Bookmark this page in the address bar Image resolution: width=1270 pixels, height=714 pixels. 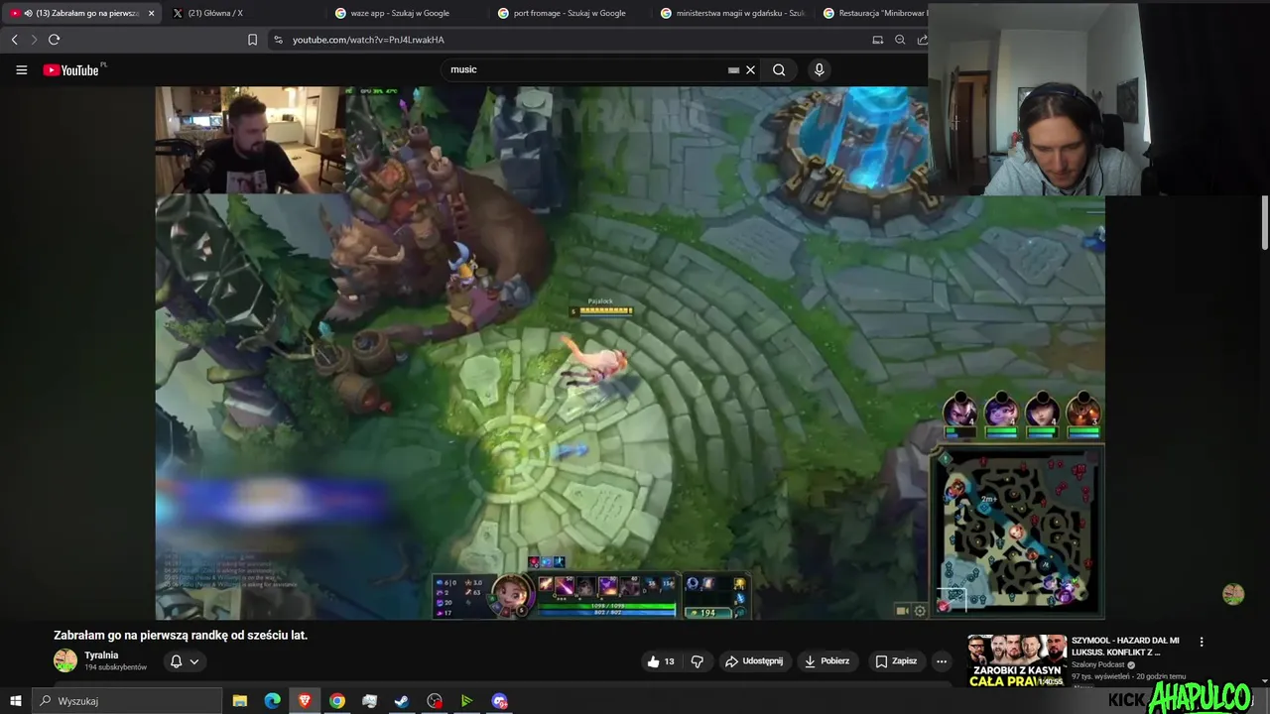coord(252,40)
